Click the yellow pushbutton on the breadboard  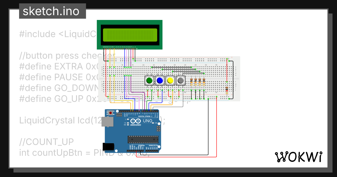click(x=170, y=81)
